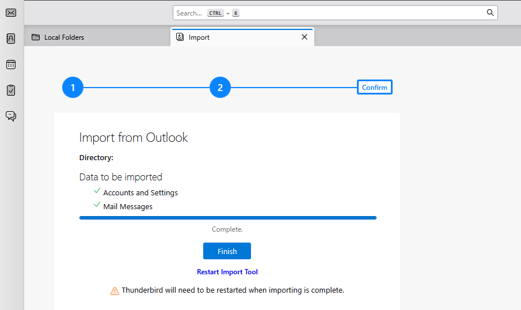The width and height of the screenshot is (521, 310).
Task: Click the orange restart warning icon
Action: click(x=115, y=291)
